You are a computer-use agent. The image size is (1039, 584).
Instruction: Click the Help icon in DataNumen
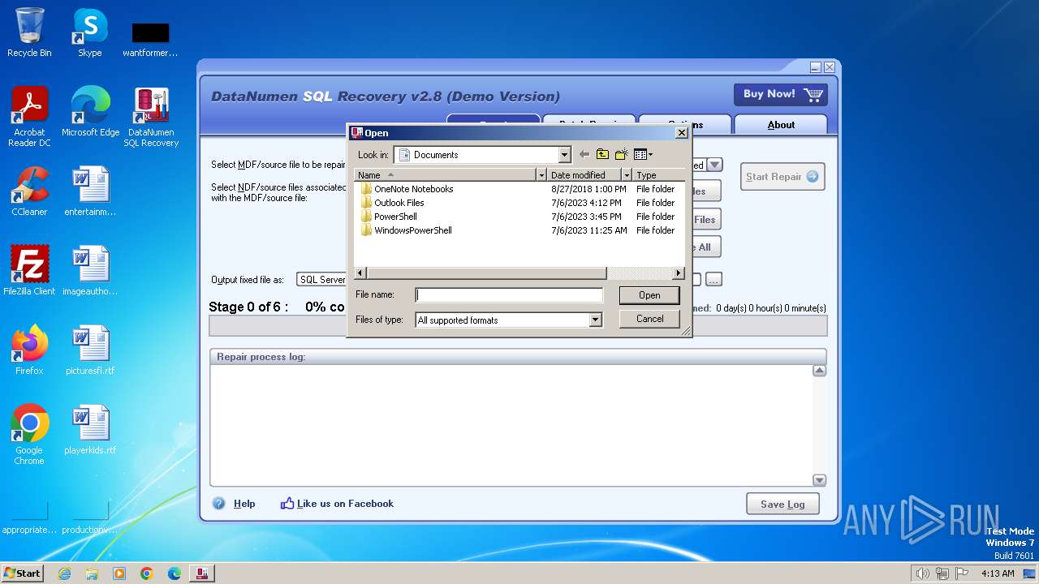pos(219,504)
